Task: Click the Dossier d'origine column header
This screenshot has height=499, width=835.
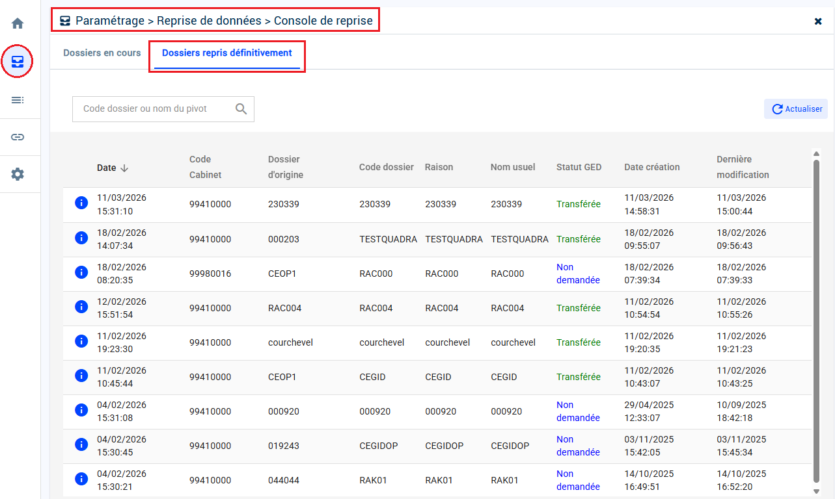Action: 286,167
